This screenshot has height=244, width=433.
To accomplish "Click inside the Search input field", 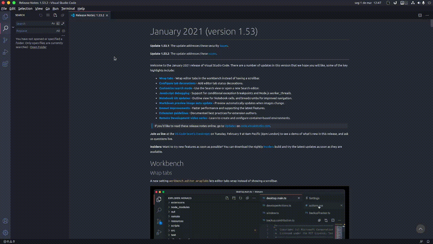I will pos(32,23).
